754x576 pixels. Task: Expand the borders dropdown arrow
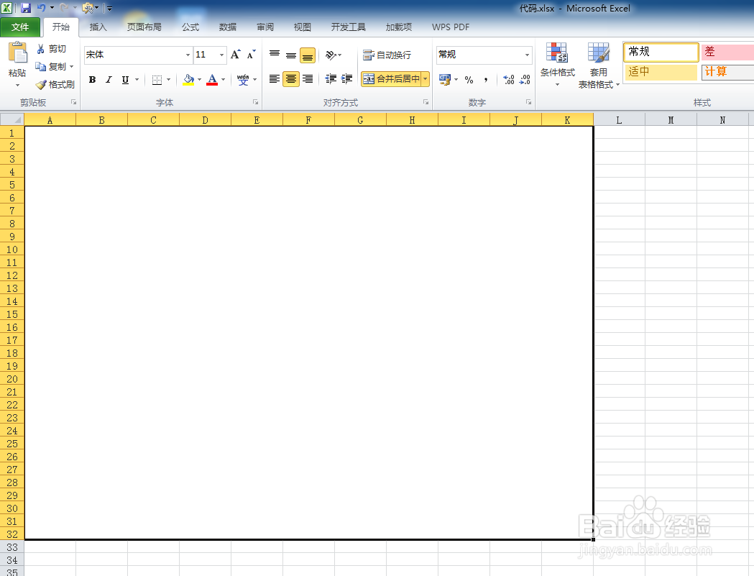pyautogui.click(x=169, y=80)
